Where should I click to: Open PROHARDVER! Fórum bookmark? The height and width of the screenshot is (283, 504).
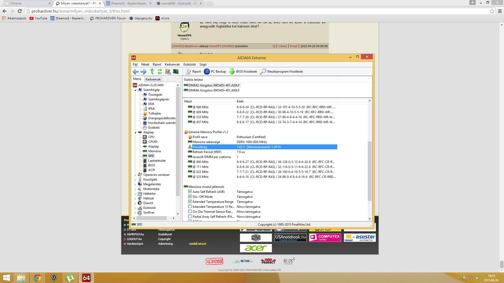108,18
